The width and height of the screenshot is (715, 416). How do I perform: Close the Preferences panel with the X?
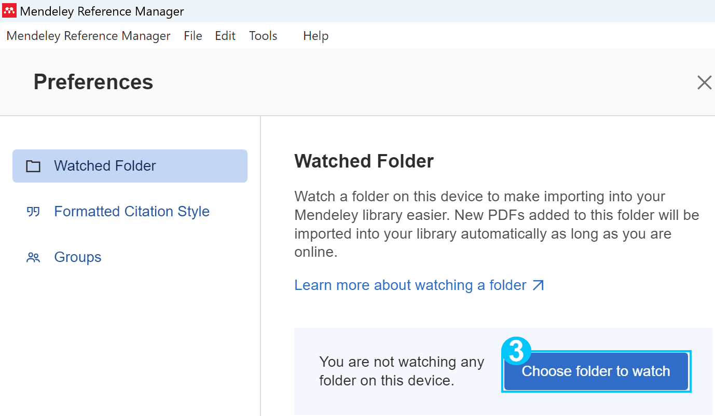coord(704,82)
